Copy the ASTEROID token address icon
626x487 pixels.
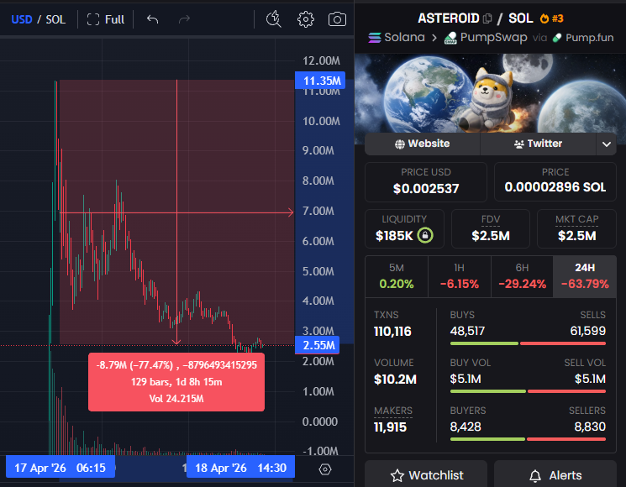[x=487, y=18]
